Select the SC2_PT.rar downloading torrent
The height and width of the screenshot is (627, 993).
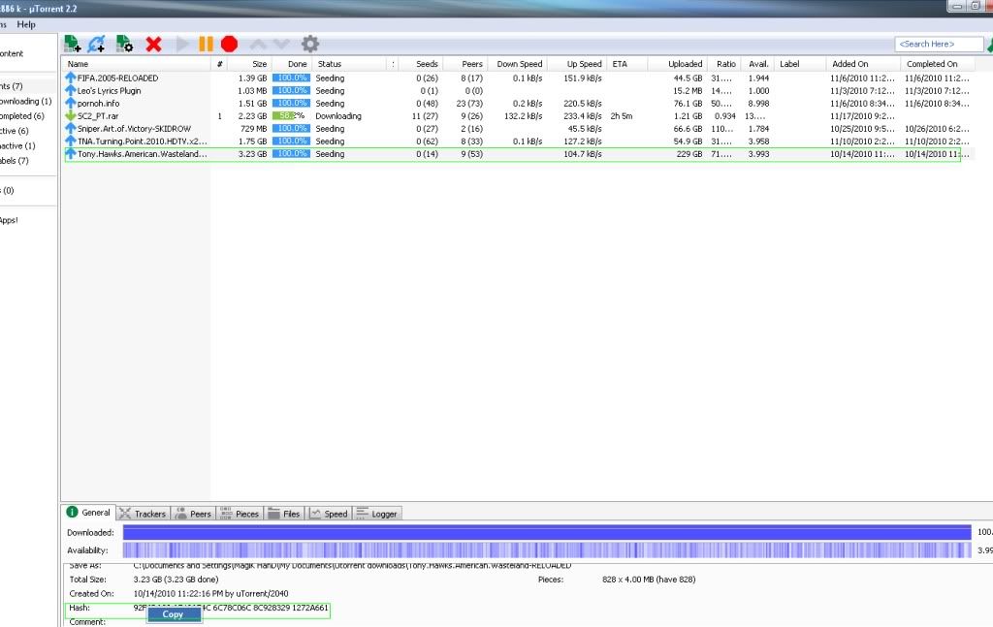97,116
